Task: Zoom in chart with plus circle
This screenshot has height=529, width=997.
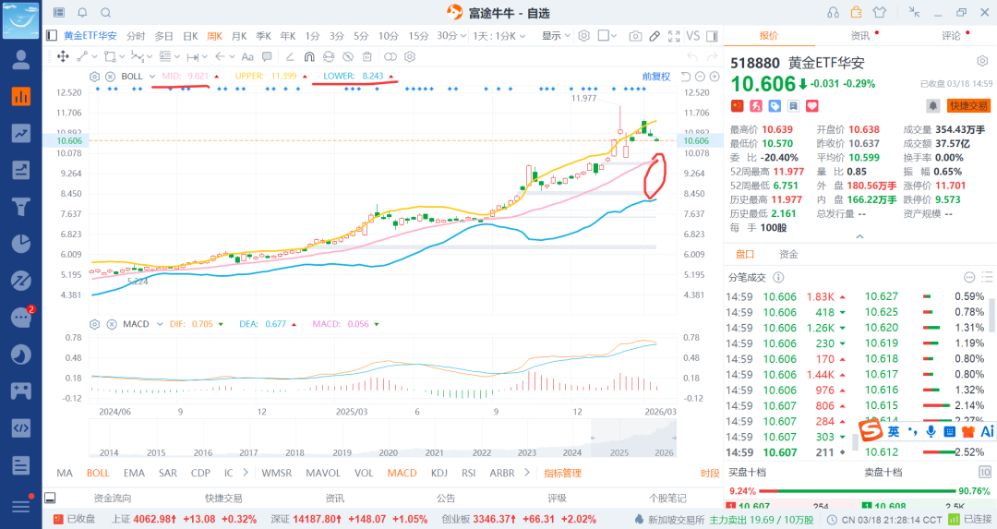Action: [715, 77]
